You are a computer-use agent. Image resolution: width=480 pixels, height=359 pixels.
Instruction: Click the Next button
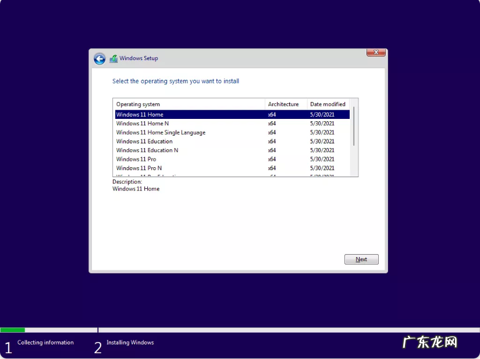click(361, 259)
